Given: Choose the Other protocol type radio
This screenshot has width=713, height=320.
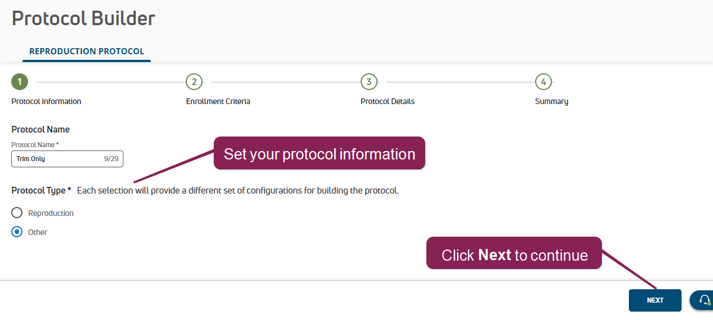Looking at the screenshot, I should click(x=17, y=232).
